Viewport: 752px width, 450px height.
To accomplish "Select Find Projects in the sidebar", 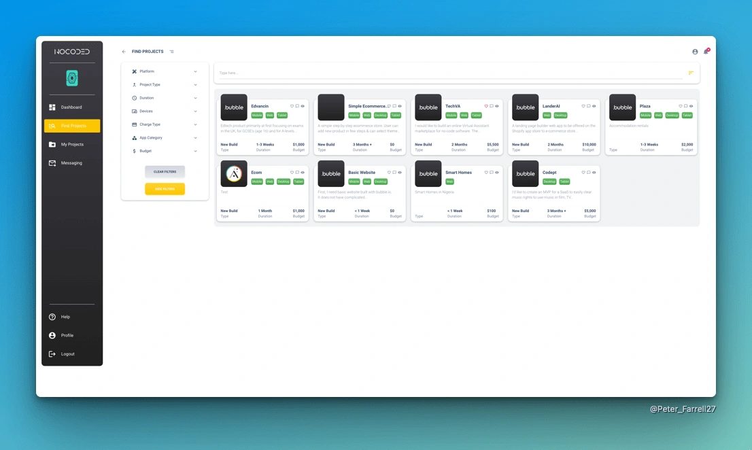I will pos(72,126).
